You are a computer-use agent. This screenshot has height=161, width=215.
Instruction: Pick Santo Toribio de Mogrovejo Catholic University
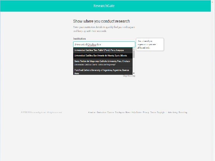tap(103, 63)
